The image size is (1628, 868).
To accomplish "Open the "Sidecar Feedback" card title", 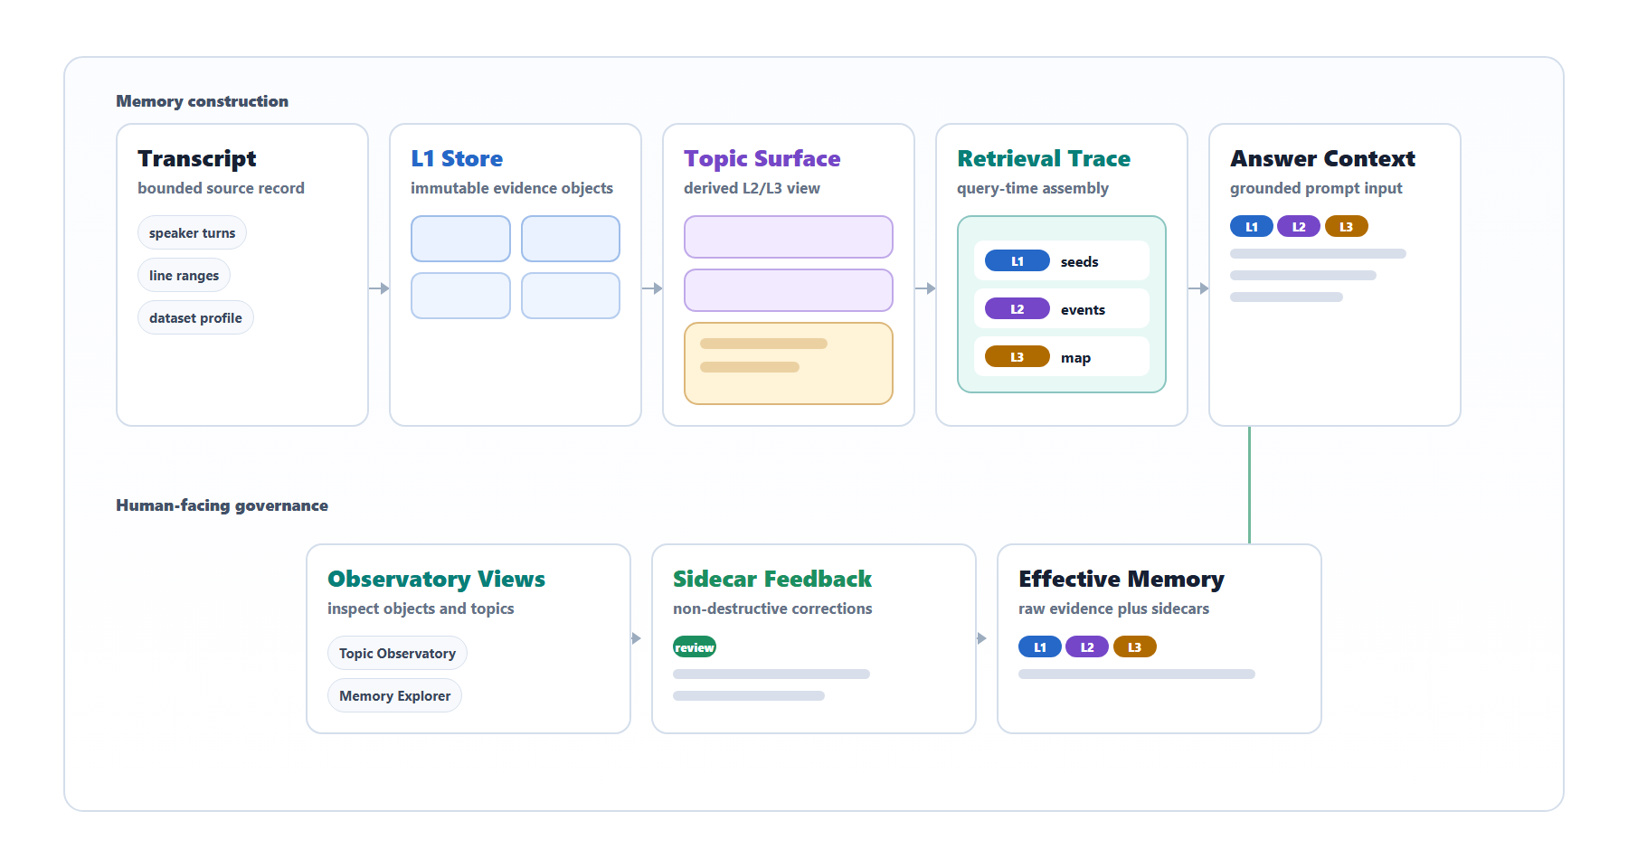I will (772, 579).
